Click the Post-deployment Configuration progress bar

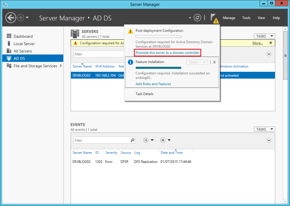click(158, 37)
